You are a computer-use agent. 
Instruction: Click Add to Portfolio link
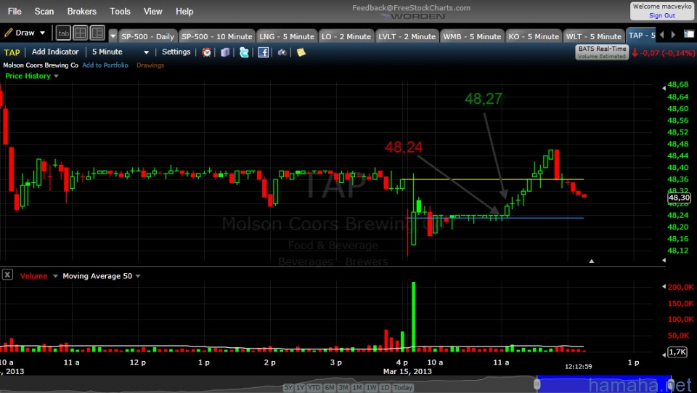pyautogui.click(x=105, y=65)
